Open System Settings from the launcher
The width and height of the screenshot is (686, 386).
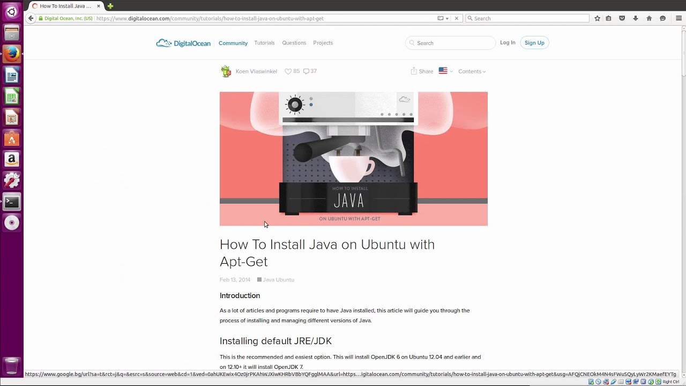point(11,181)
